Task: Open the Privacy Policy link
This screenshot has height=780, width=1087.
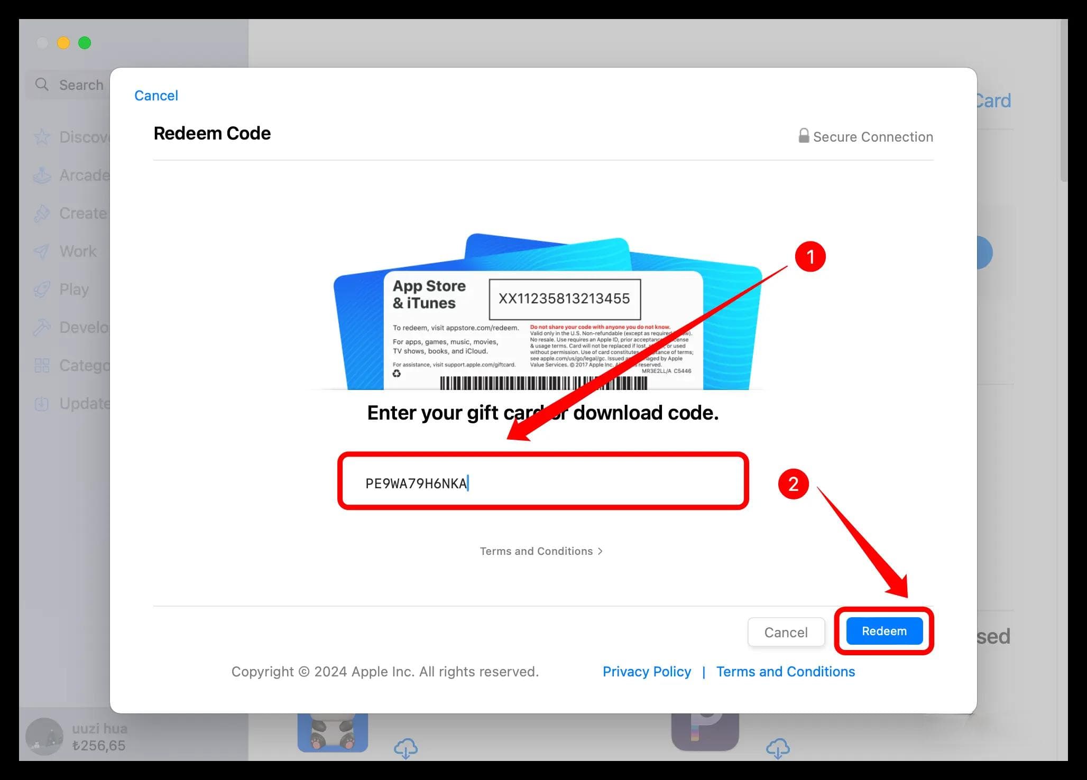Action: click(x=647, y=672)
